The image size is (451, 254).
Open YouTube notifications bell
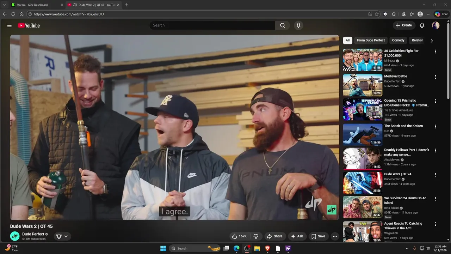click(x=422, y=25)
